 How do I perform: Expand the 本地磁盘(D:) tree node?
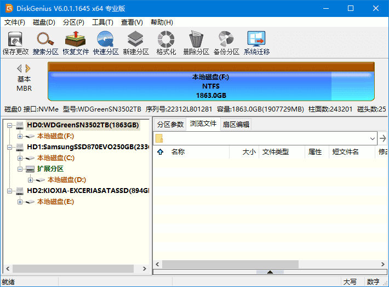pyautogui.click(x=30, y=180)
